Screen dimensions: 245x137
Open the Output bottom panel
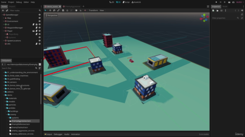[x=48, y=134]
